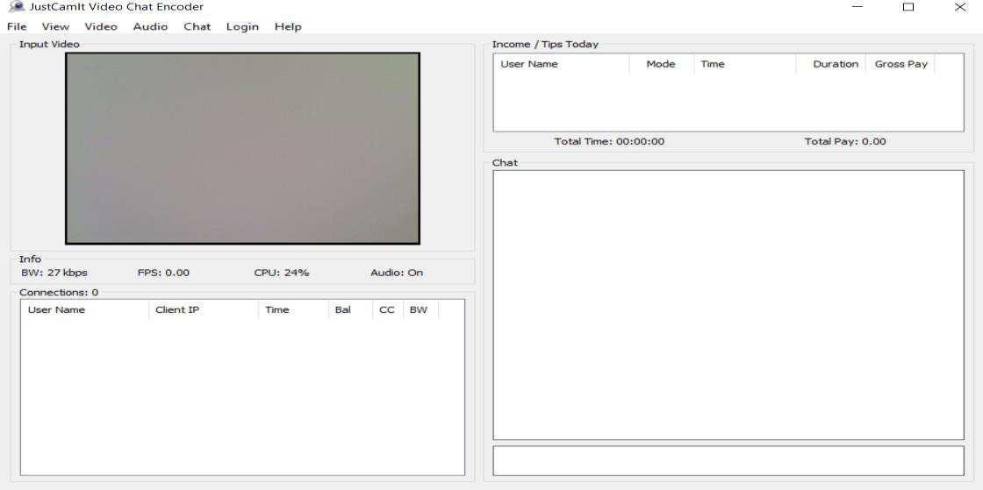Image resolution: width=983 pixels, height=490 pixels.
Task: Click the Bal column header
Action: pyautogui.click(x=349, y=309)
